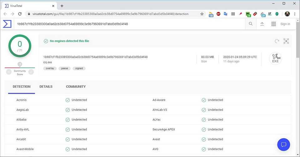Click the reanalyze file arrow icon

click(277, 41)
